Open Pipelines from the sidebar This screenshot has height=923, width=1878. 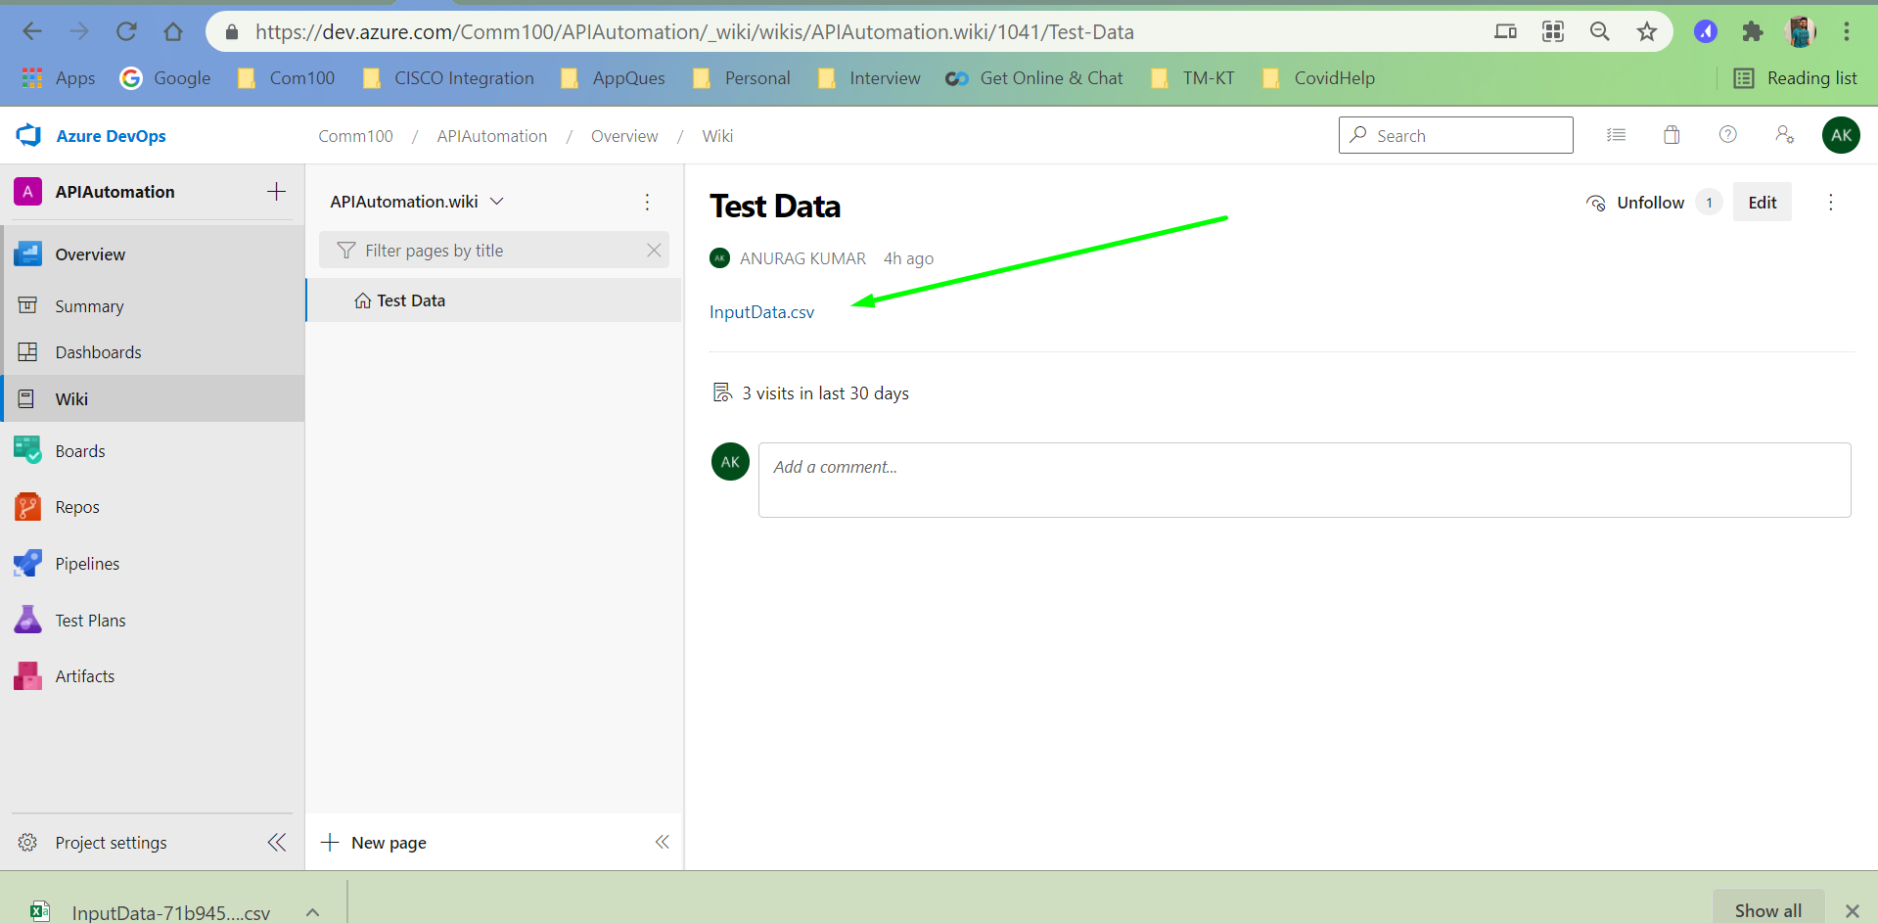coord(89,563)
